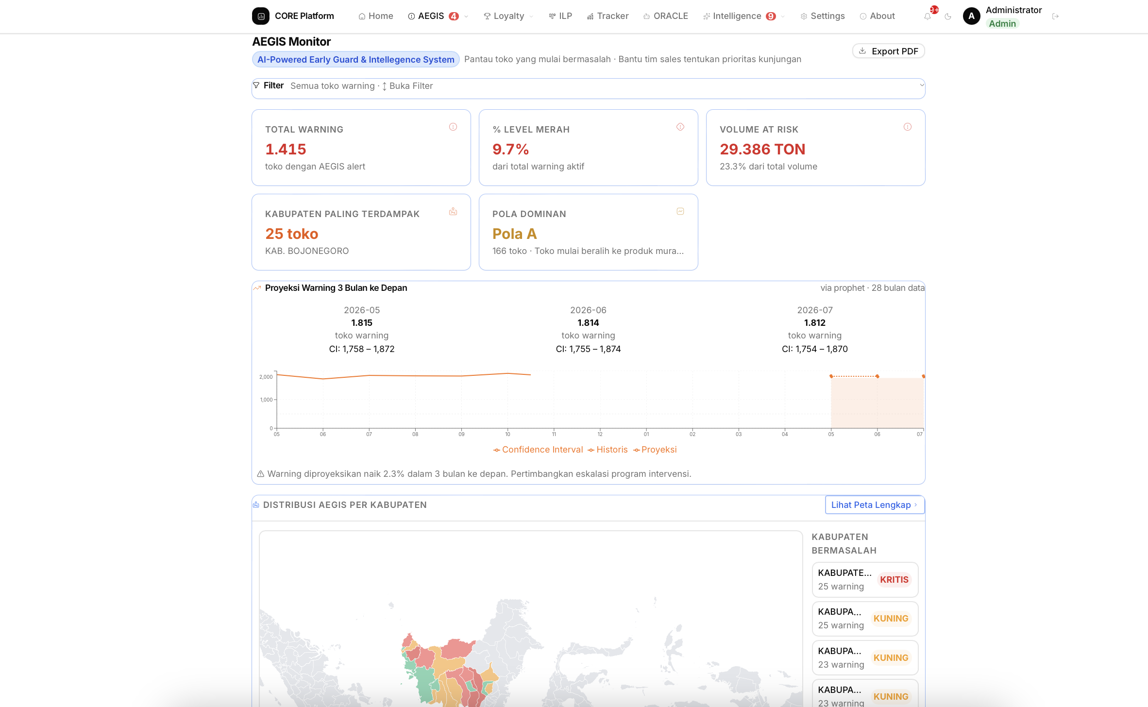Click info icon on % Level Merah card
The height and width of the screenshot is (707, 1148).
pos(680,127)
